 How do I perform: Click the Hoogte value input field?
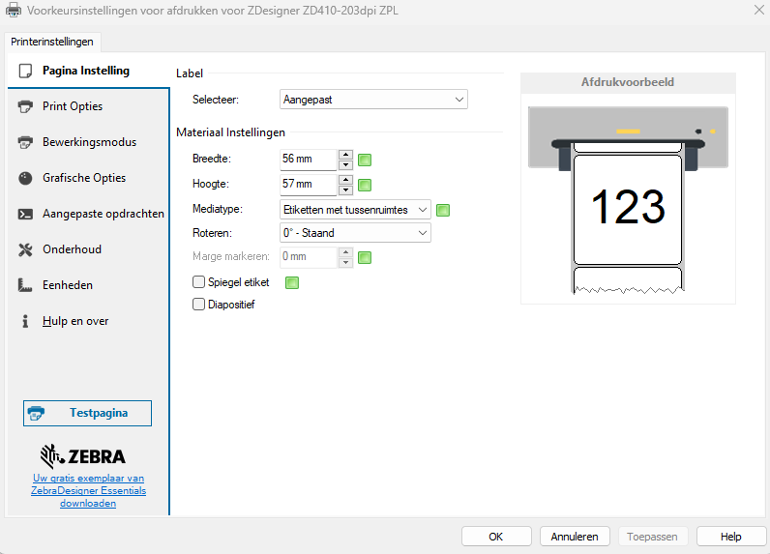pyautogui.click(x=308, y=184)
